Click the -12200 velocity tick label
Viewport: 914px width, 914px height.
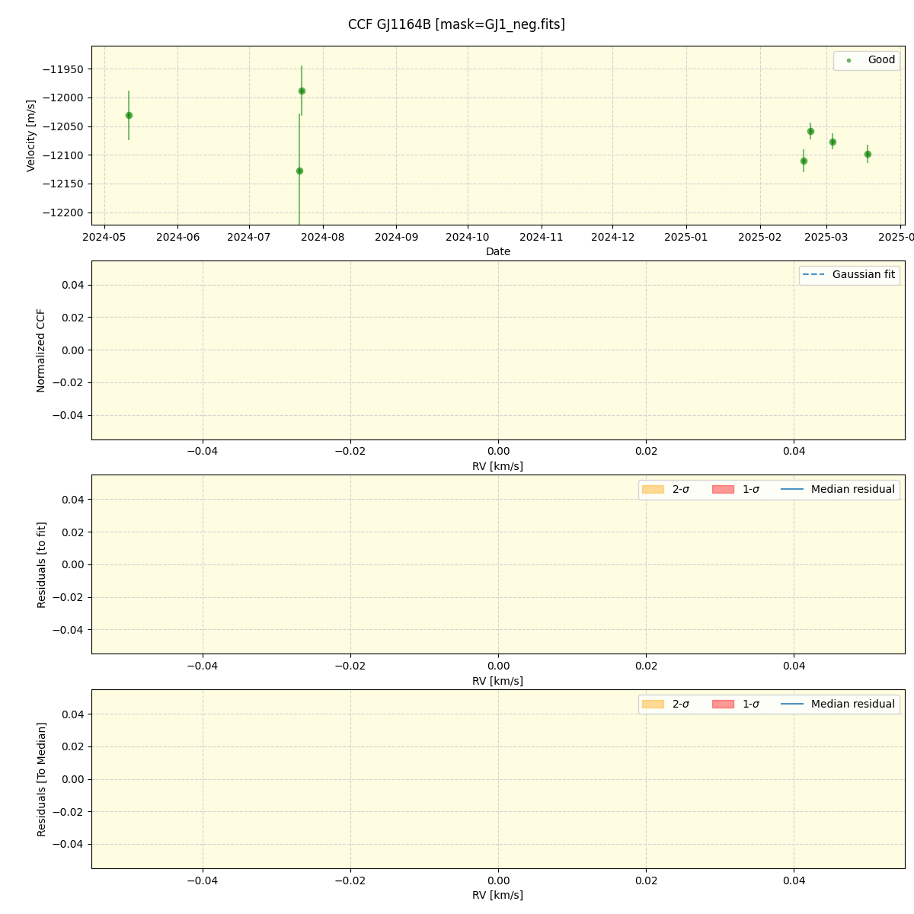click(63, 213)
